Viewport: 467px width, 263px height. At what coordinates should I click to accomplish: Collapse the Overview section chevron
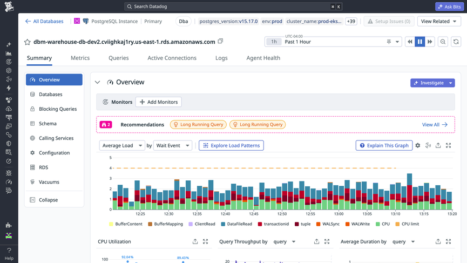97,82
